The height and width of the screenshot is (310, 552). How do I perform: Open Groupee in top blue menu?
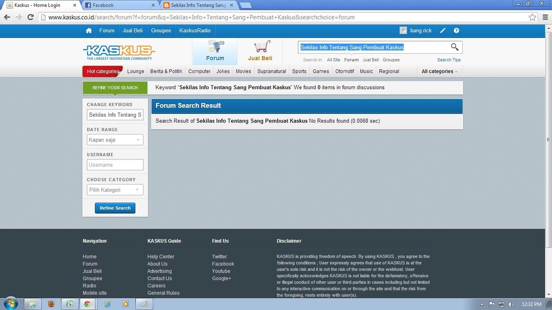tap(161, 31)
